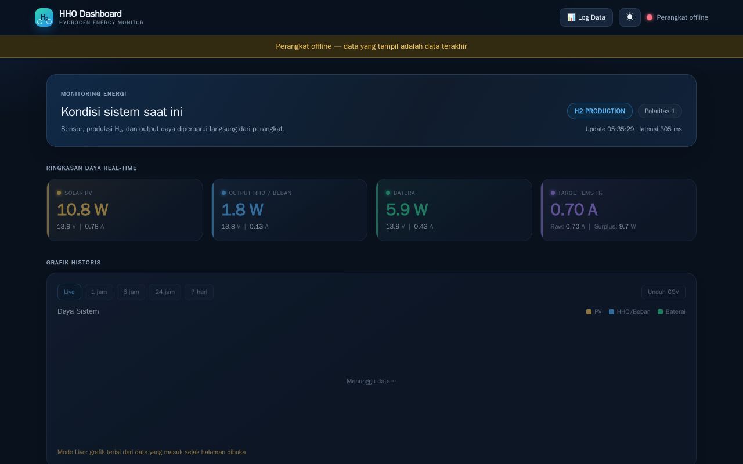Show the 24 jam history range
The height and width of the screenshot is (464, 743).
[165, 292]
